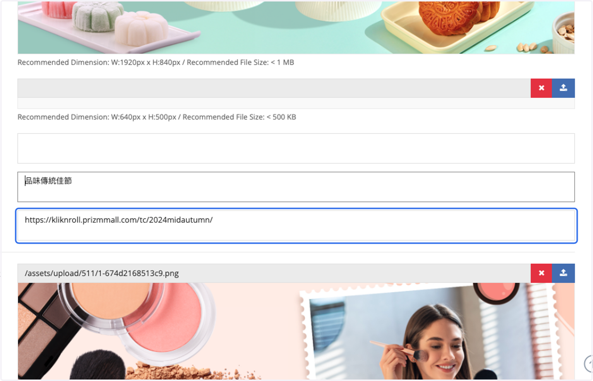Upload a replacement for 1-674d2168513c9.png

point(563,273)
